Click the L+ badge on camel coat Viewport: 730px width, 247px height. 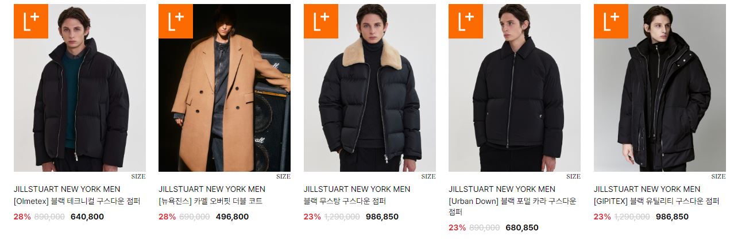pos(176,21)
